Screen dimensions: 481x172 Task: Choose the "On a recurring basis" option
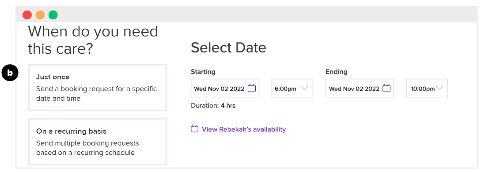point(98,142)
